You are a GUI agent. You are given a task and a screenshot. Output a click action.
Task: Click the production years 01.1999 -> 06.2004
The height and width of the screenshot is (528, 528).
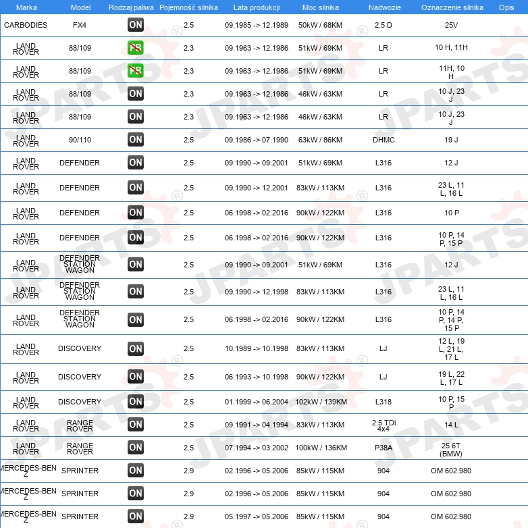pyautogui.click(x=257, y=402)
